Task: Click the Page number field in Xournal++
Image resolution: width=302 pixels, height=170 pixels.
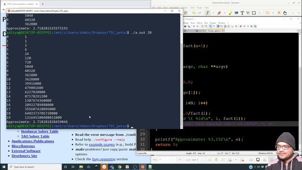Action: click(x=167, y=160)
